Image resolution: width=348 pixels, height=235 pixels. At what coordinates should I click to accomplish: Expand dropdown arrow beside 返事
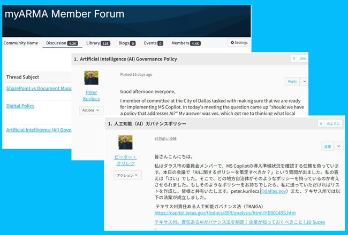(x=339, y=146)
